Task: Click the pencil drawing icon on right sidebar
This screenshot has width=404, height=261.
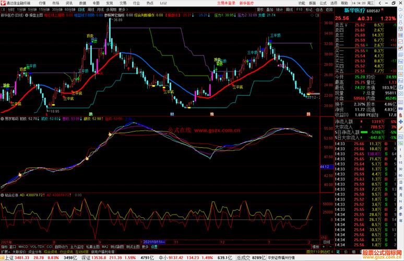Action: tap(401, 128)
